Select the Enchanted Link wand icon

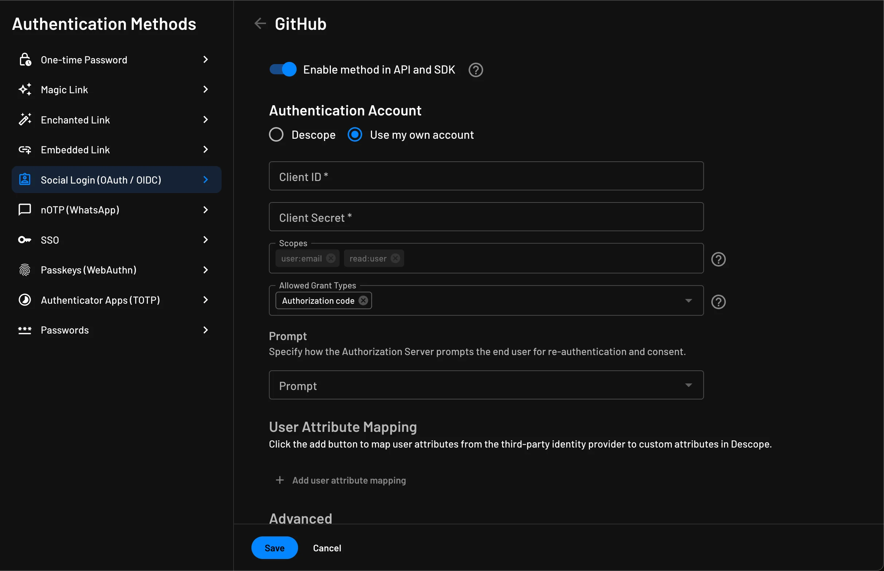click(x=24, y=119)
